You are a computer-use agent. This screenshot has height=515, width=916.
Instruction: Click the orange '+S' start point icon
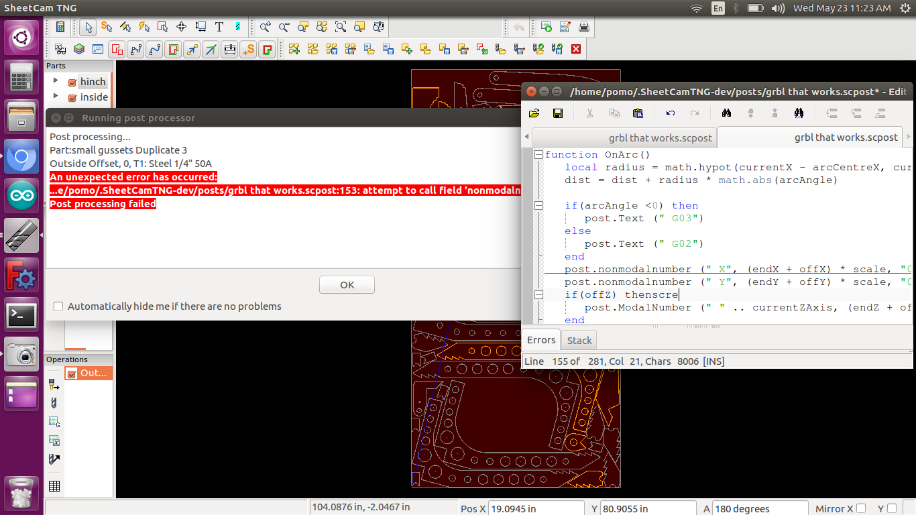point(248,49)
